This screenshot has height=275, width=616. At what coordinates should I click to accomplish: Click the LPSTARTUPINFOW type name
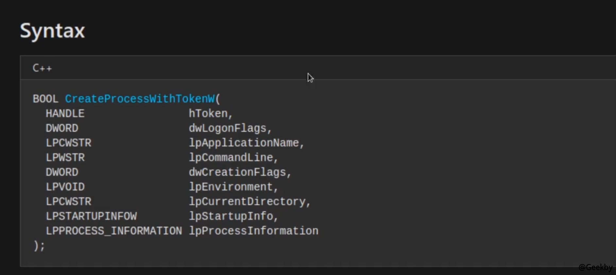pos(91,216)
